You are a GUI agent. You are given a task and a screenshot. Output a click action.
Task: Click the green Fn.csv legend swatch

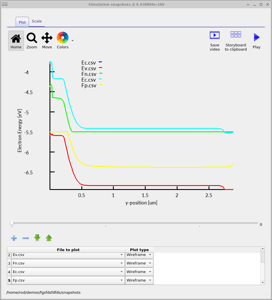(x=101, y=73)
